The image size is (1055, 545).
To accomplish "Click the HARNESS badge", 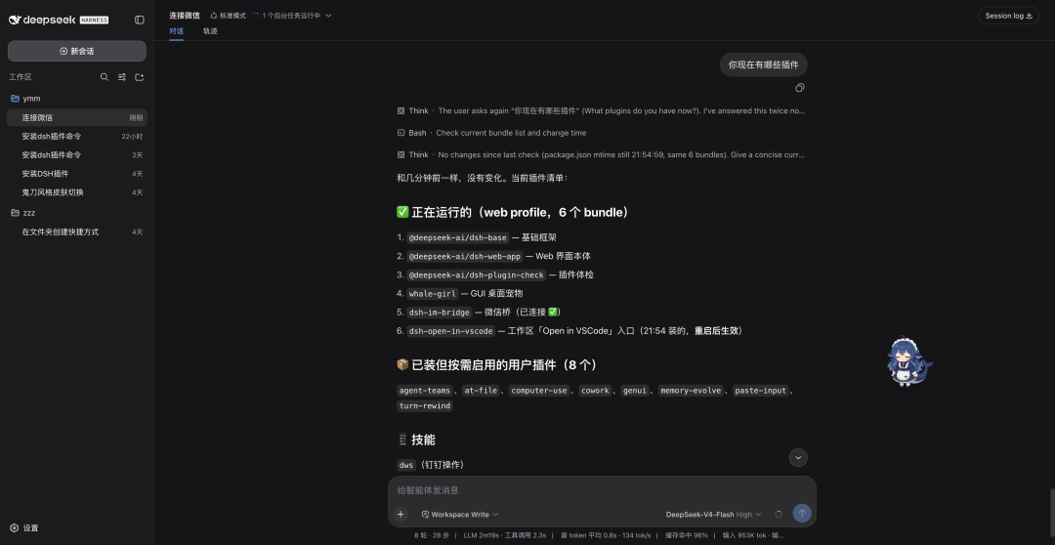I will tap(94, 21).
